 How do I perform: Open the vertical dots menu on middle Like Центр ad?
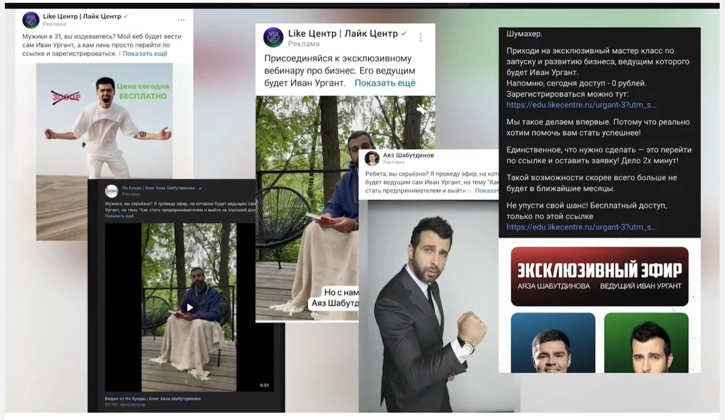[x=420, y=37]
